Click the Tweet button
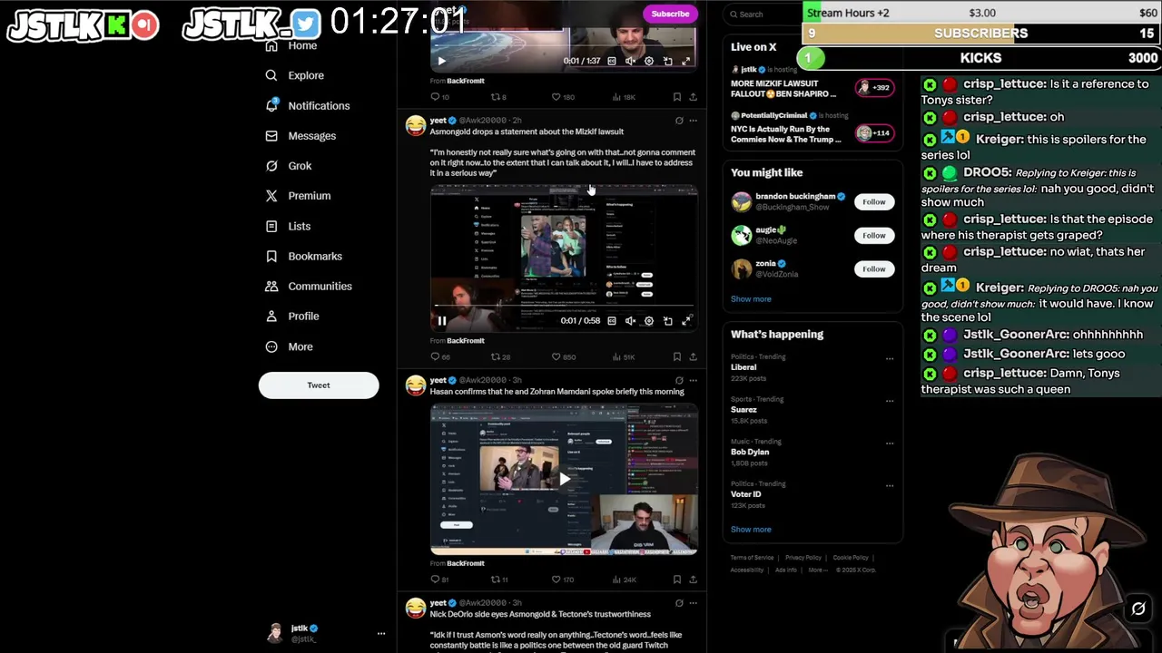The height and width of the screenshot is (653, 1162). tap(319, 385)
